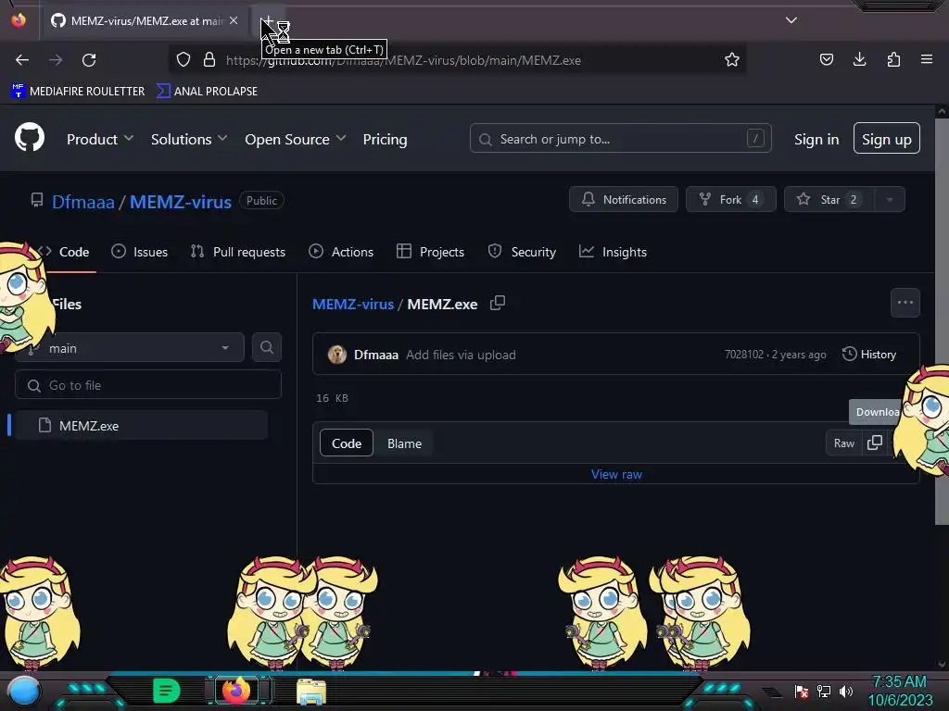Star the repository
The image size is (949, 711).
click(x=829, y=200)
